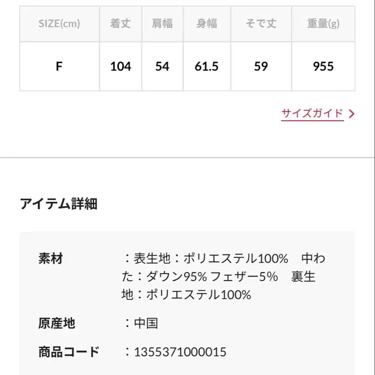Click the product code 1355371000015
This screenshot has width=375, height=375.
(180, 352)
